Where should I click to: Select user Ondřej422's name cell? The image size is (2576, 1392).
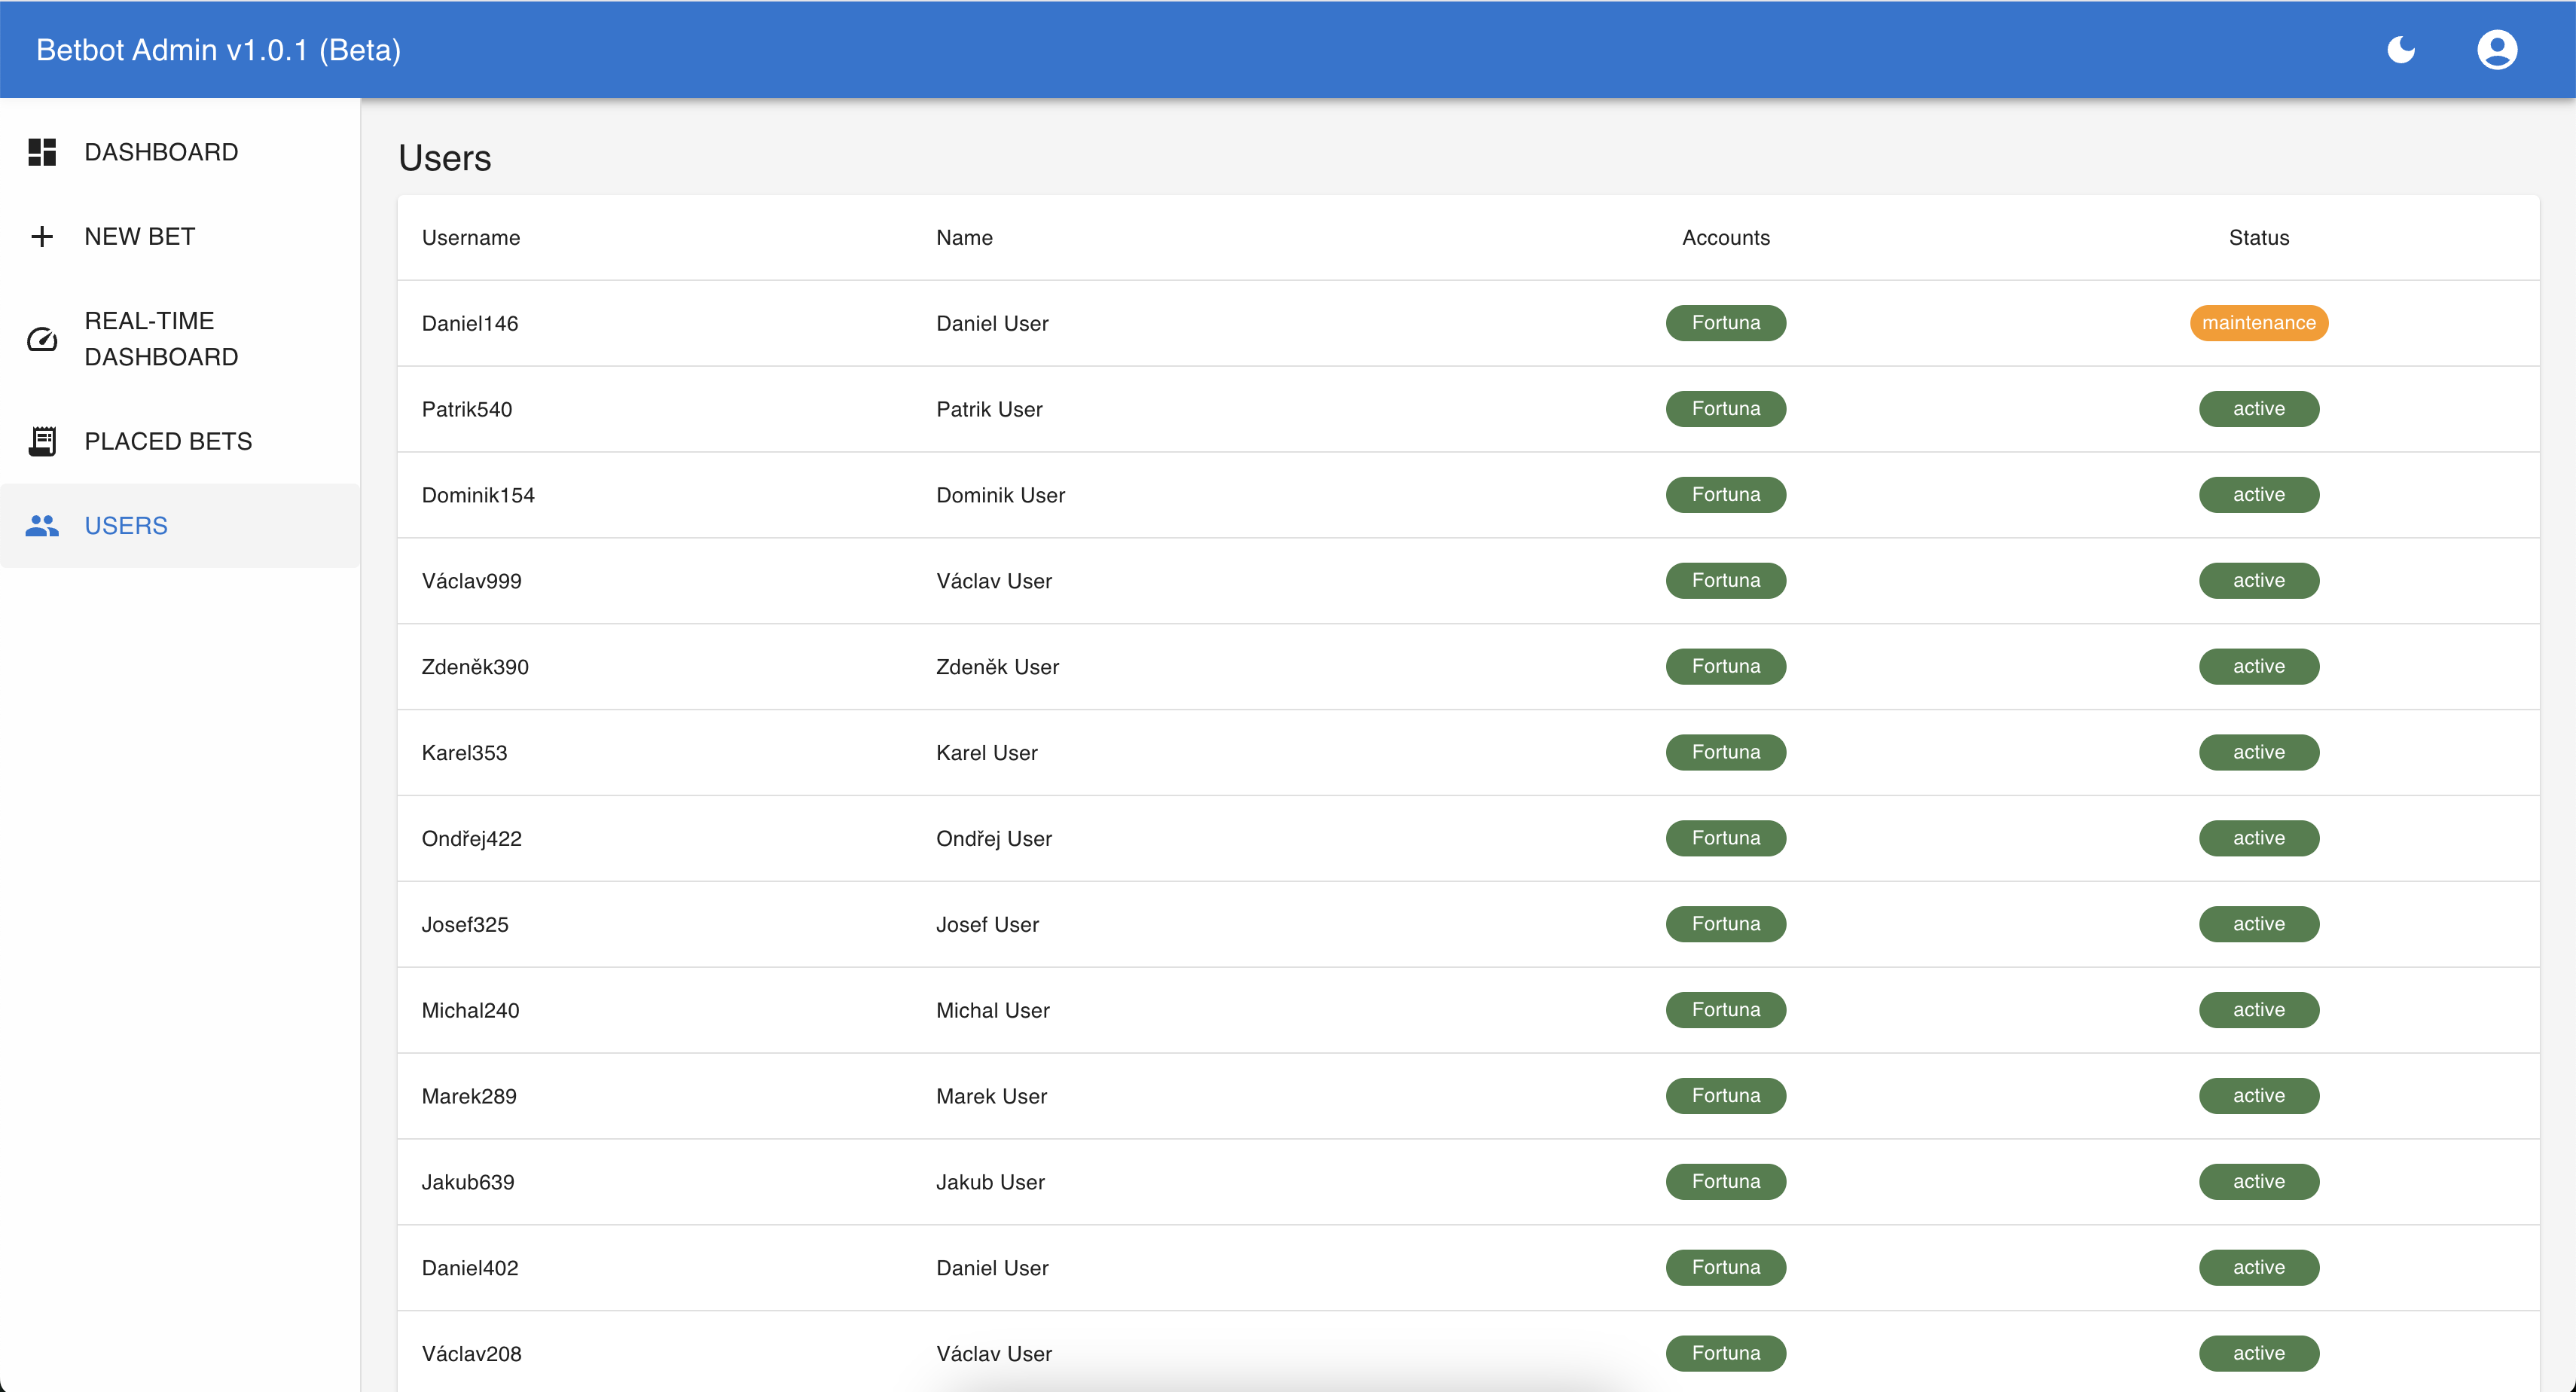click(x=994, y=838)
